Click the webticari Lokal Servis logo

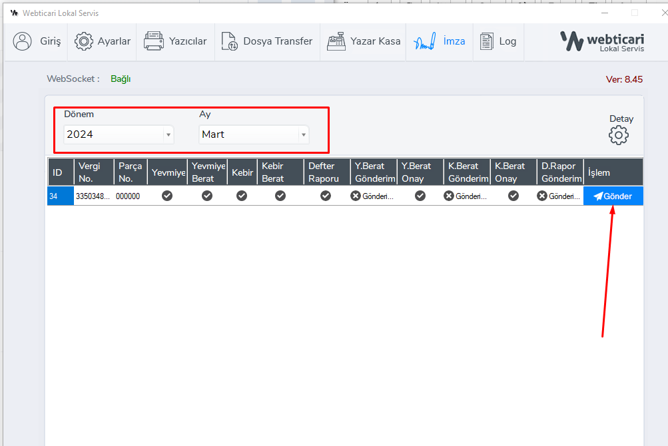tap(602, 42)
